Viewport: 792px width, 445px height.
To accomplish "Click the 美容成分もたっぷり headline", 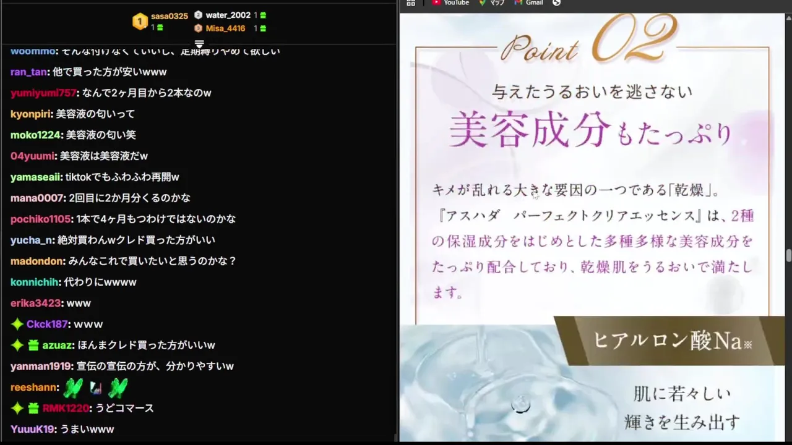I will [x=591, y=130].
